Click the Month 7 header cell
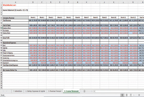Screen dimensions: 144x97 click(86, 17)
